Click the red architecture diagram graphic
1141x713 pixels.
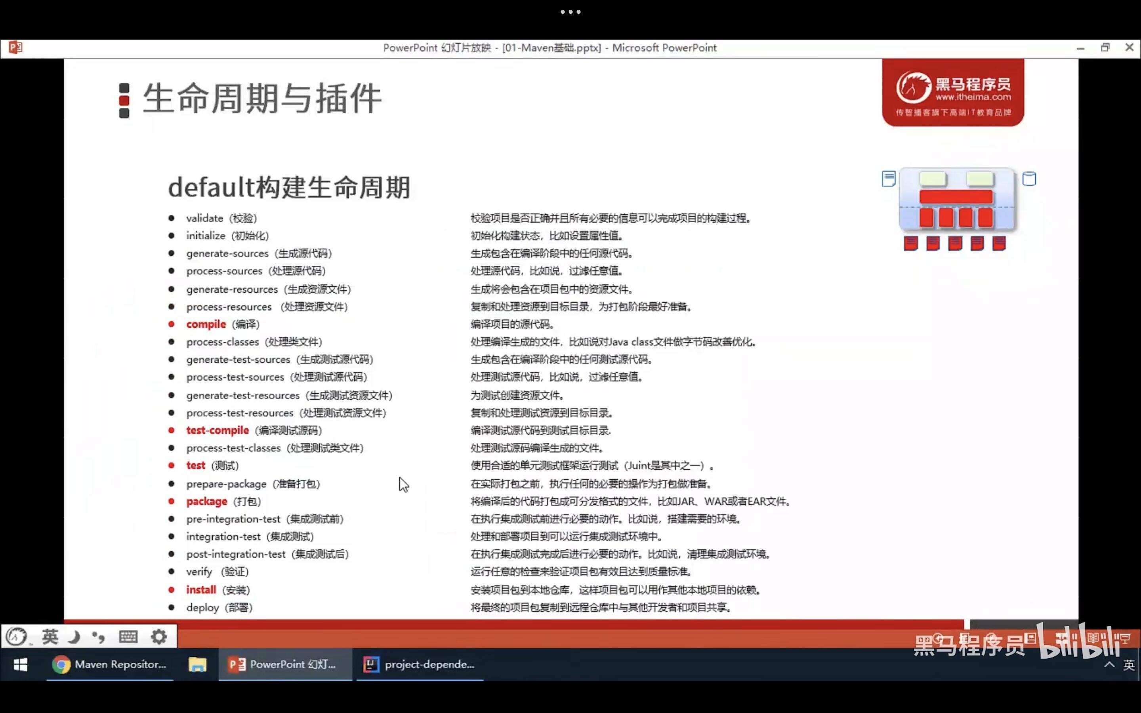click(x=957, y=209)
